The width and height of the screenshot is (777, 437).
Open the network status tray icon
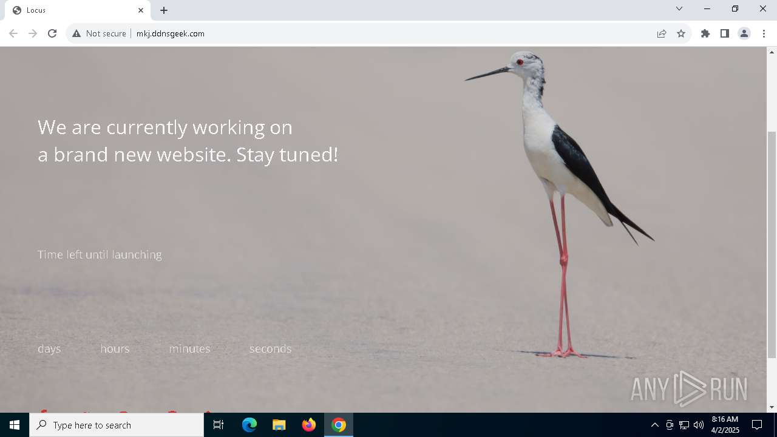pos(684,425)
